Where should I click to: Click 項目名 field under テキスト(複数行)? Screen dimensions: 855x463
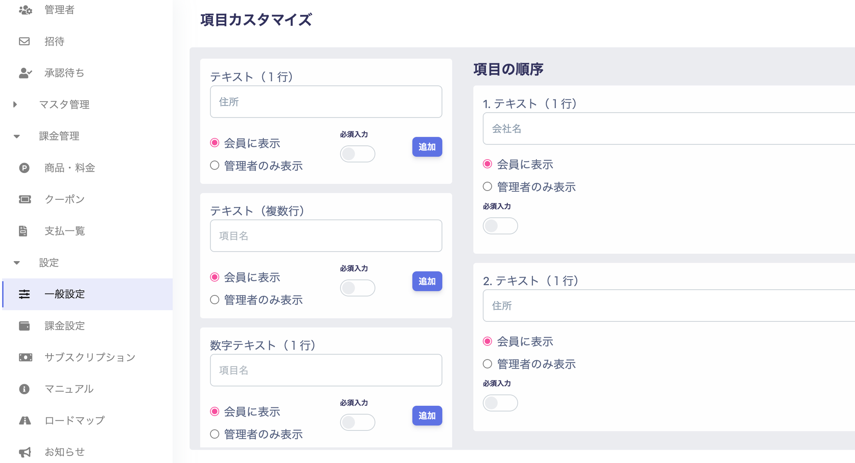[326, 236]
